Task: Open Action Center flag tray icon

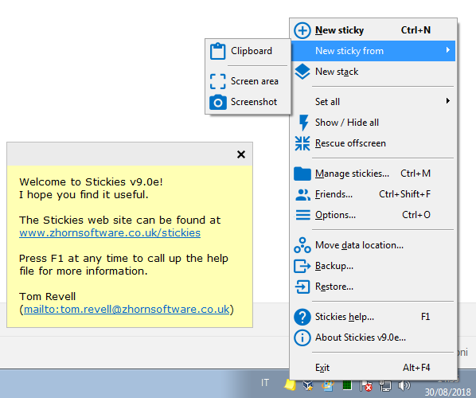Action: click(x=366, y=386)
